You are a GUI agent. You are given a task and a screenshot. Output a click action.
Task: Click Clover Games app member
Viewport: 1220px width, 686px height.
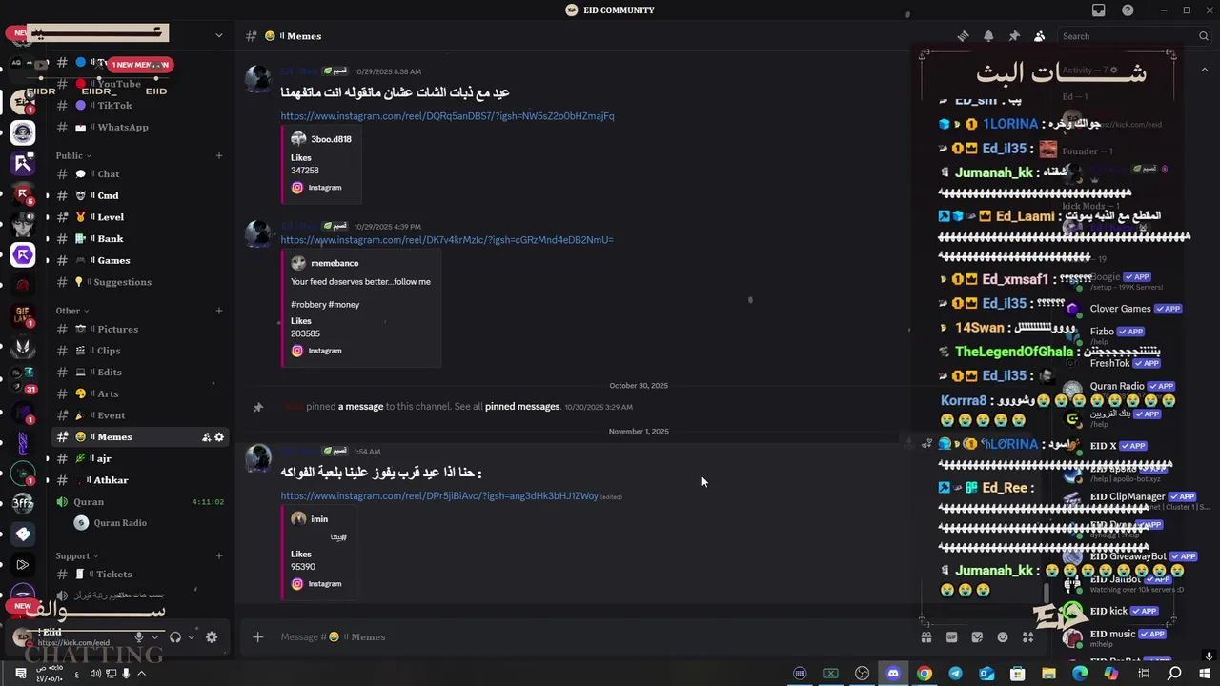[x=1125, y=309]
